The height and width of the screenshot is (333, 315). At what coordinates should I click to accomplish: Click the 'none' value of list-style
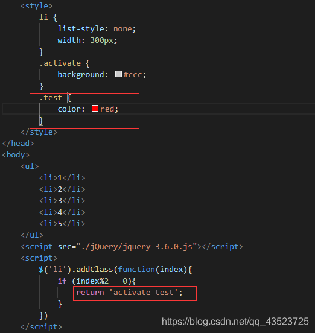[122, 29]
